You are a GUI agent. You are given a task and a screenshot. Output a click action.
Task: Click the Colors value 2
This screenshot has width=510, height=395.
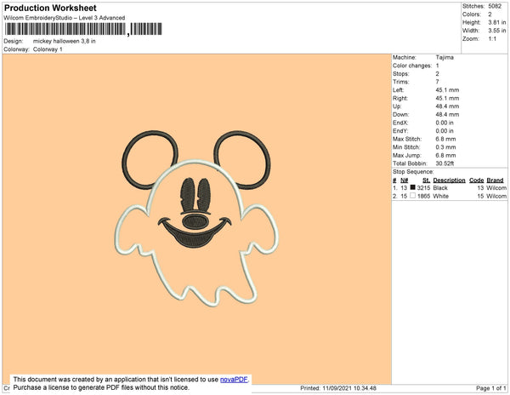[490, 14]
